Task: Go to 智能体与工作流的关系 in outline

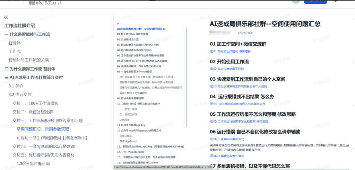Action: (29, 60)
